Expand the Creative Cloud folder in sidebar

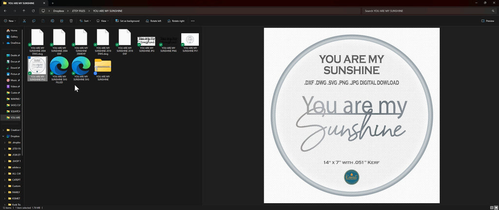(3, 130)
